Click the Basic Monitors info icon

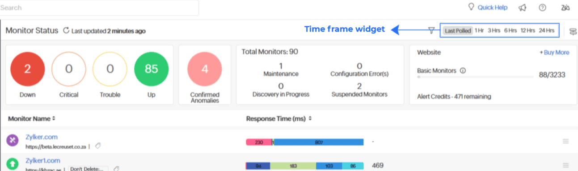463,70
